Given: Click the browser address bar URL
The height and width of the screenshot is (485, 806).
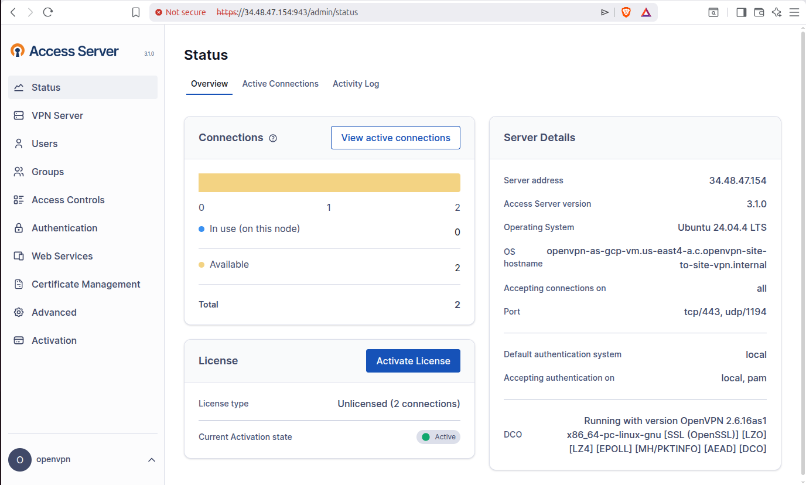Looking at the screenshot, I should pyautogui.click(x=287, y=12).
